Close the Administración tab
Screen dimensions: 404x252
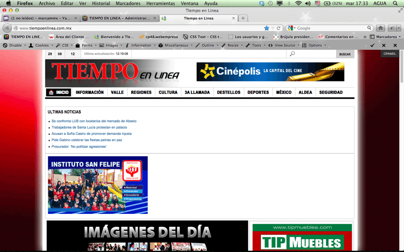point(155,18)
